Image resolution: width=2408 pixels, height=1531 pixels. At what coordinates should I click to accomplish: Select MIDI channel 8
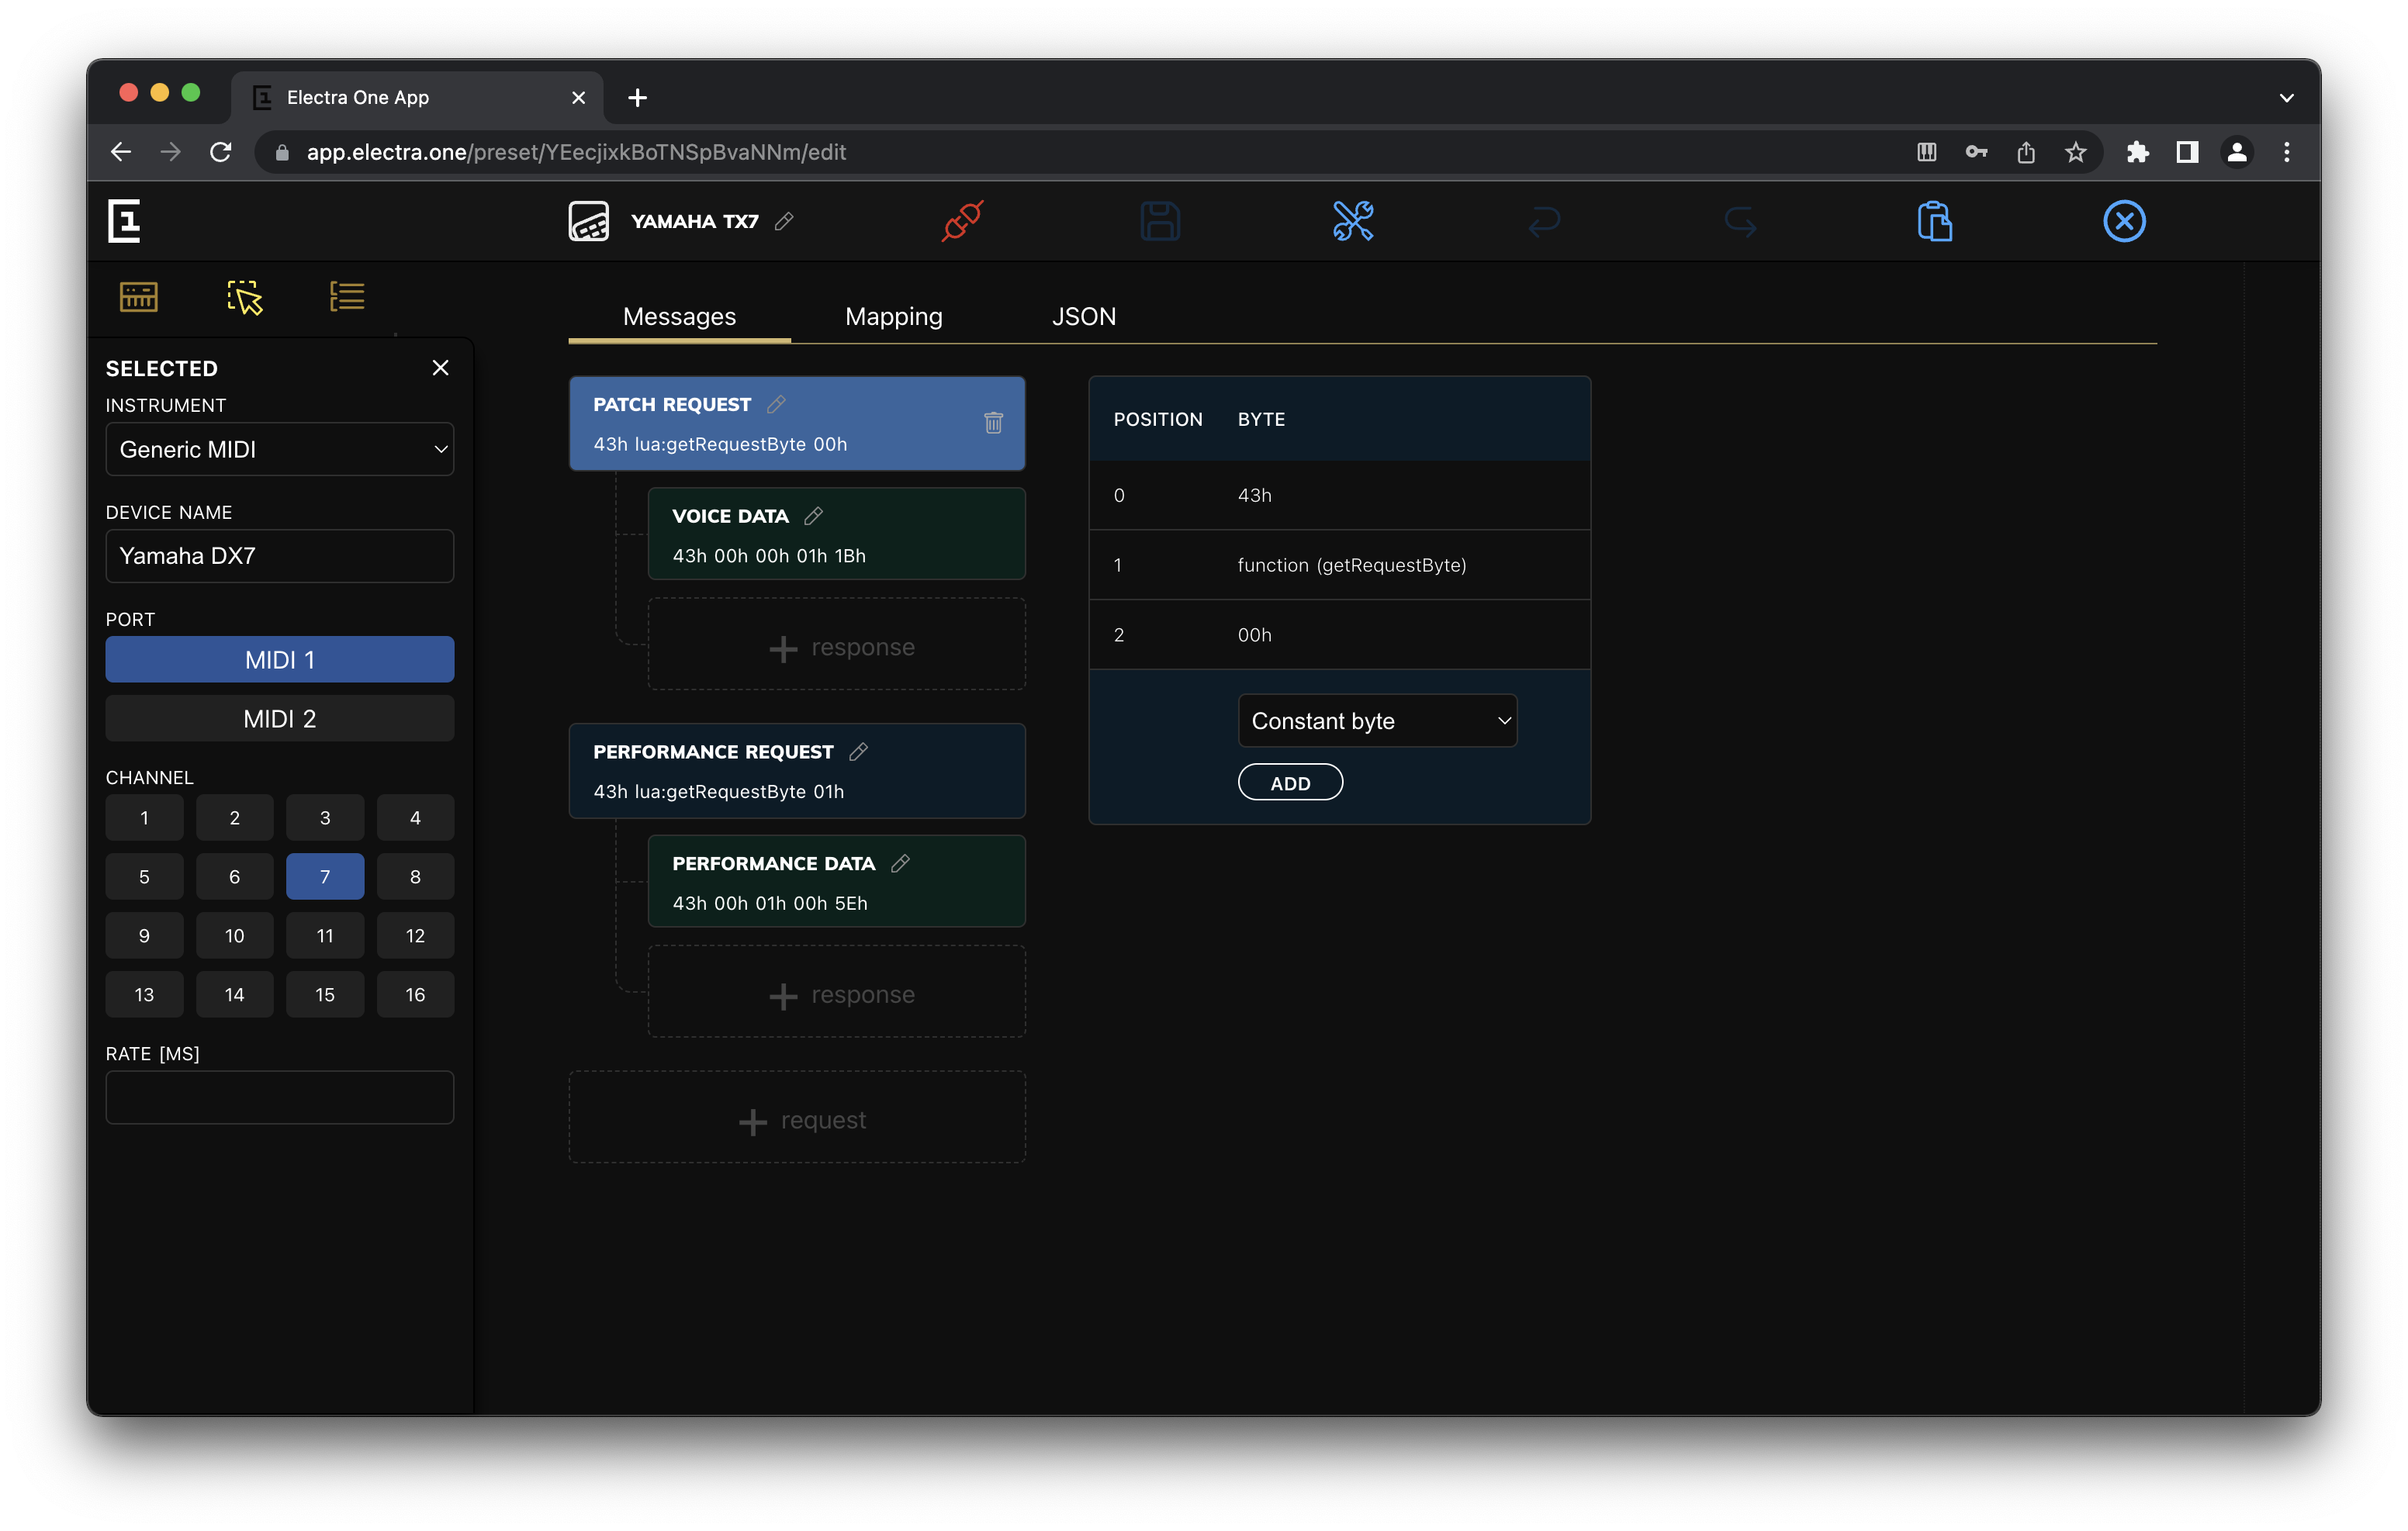coord(415,877)
